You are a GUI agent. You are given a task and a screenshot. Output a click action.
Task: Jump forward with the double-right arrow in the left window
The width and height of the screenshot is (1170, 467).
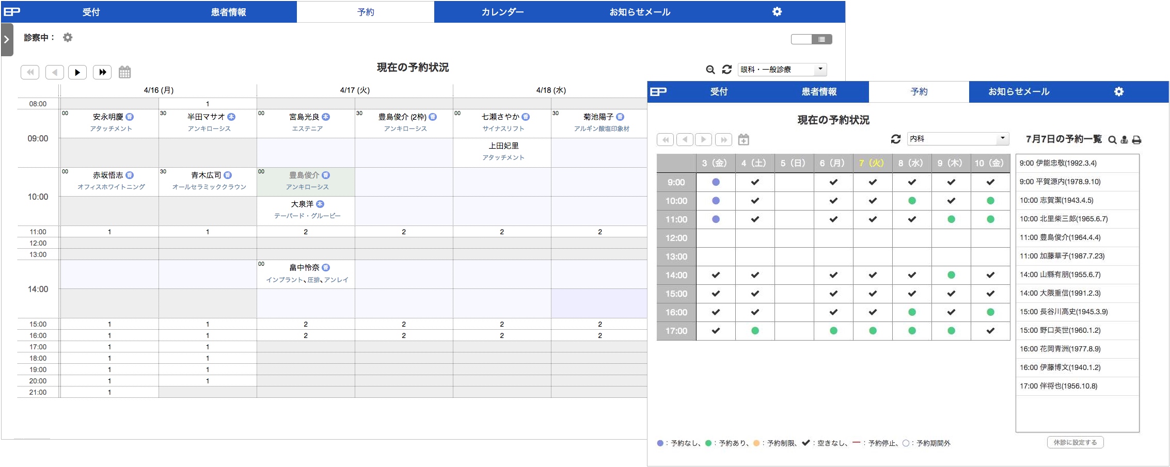point(102,72)
